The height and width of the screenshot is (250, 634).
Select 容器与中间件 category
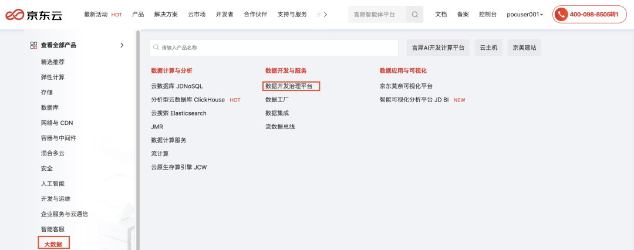[x=59, y=138]
